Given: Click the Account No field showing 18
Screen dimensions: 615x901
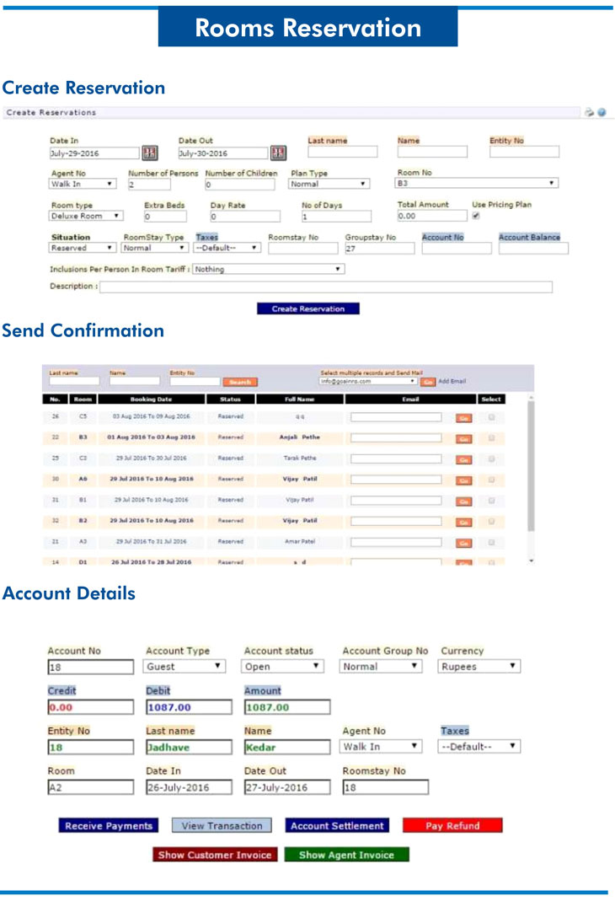Looking at the screenshot, I should [x=91, y=668].
